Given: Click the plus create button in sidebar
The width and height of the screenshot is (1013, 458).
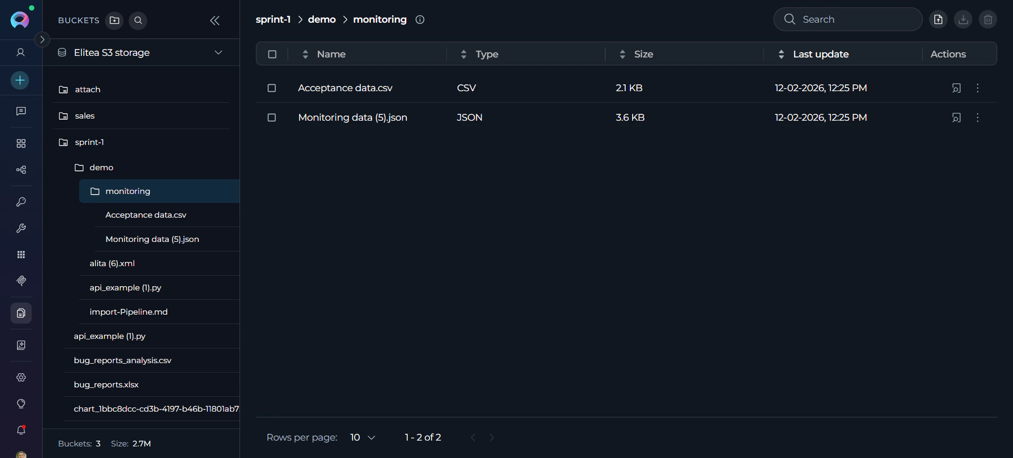Looking at the screenshot, I should coord(20,80).
